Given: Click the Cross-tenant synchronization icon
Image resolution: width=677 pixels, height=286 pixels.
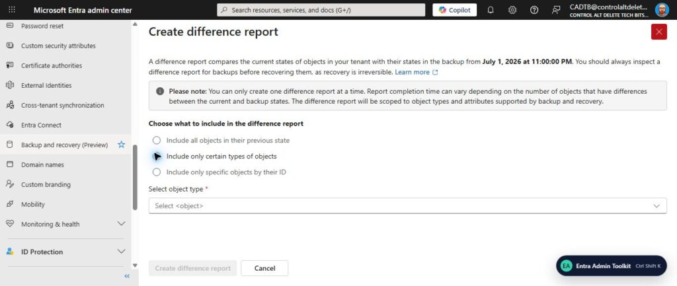Looking at the screenshot, I should 10,105.
